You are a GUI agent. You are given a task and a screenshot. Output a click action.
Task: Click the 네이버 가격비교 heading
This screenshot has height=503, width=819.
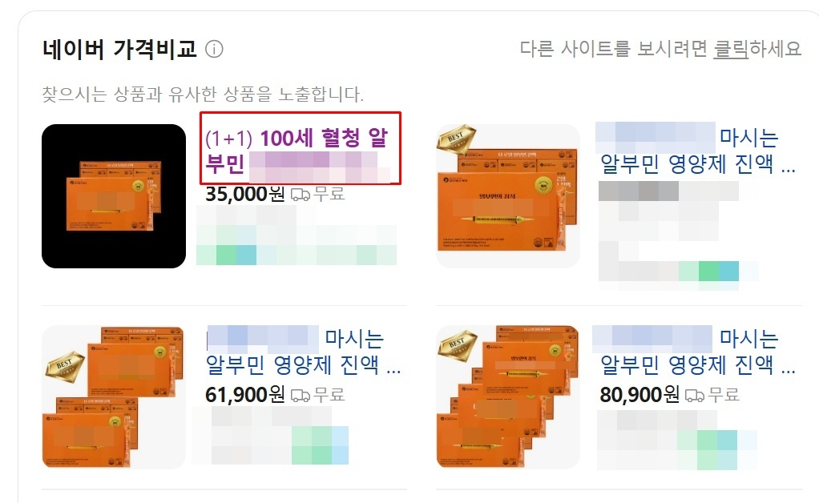tap(119, 50)
